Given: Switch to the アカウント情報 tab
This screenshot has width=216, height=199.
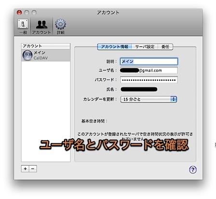Looking at the screenshot, I should click(114, 47).
